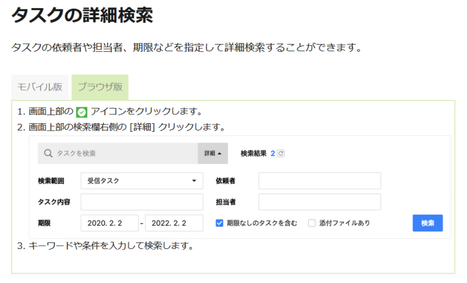This screenshot has height=283, width=467.
Task: Collapse the 詳細 search options
Action: tap(213, 153)
